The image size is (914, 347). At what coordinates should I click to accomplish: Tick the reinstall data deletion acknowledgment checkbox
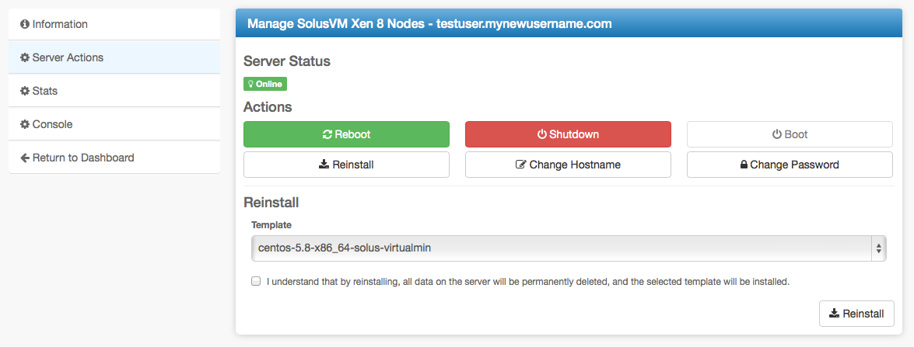256,281
